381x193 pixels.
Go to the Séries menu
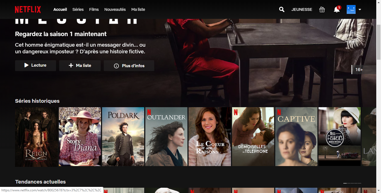click(78, 9)
